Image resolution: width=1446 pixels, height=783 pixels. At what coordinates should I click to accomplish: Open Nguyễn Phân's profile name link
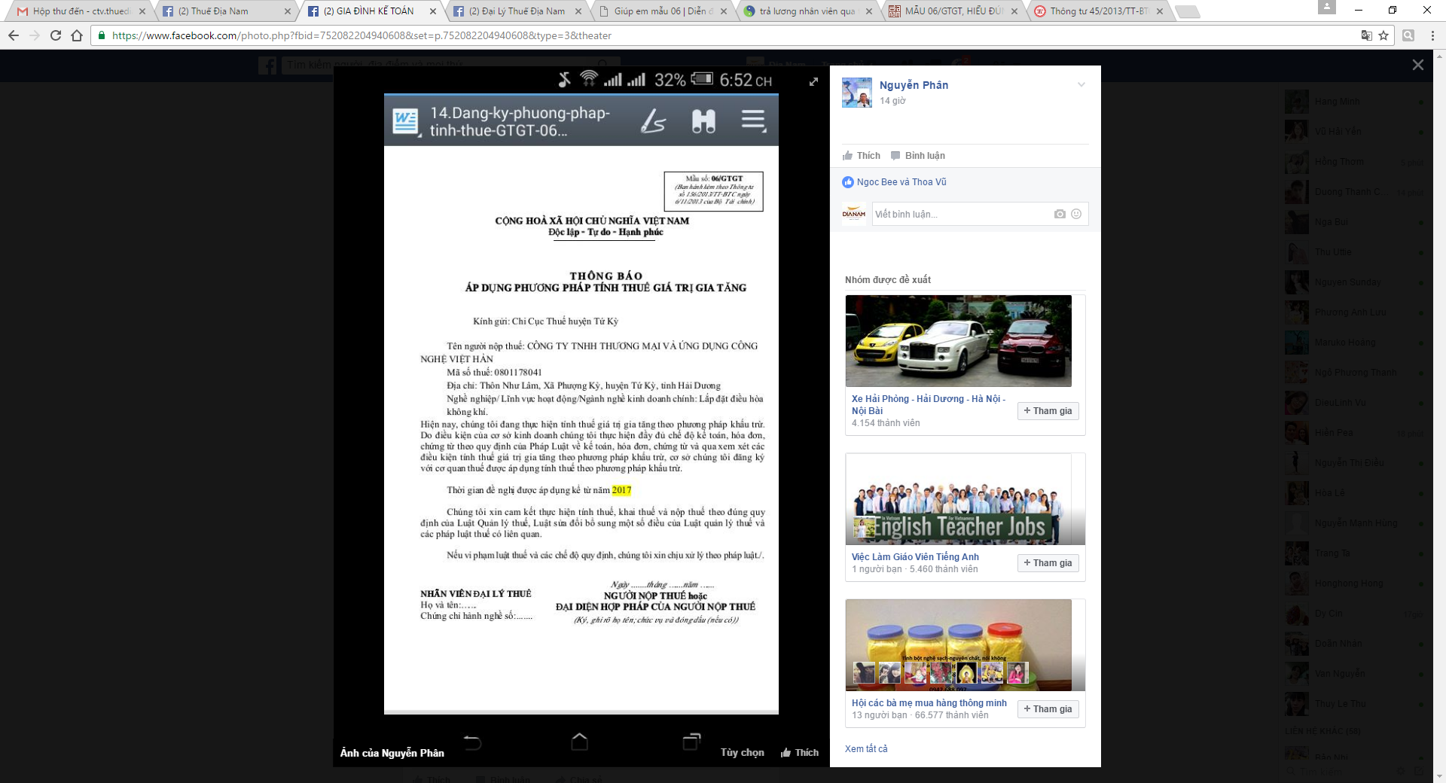pos(914,85)
